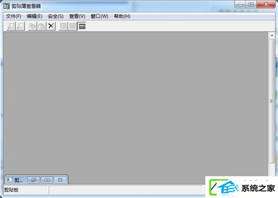This screenshot has height=198, width=278.
Task: Maximize the minimized 剪... child window
Action: coord(47,180)
